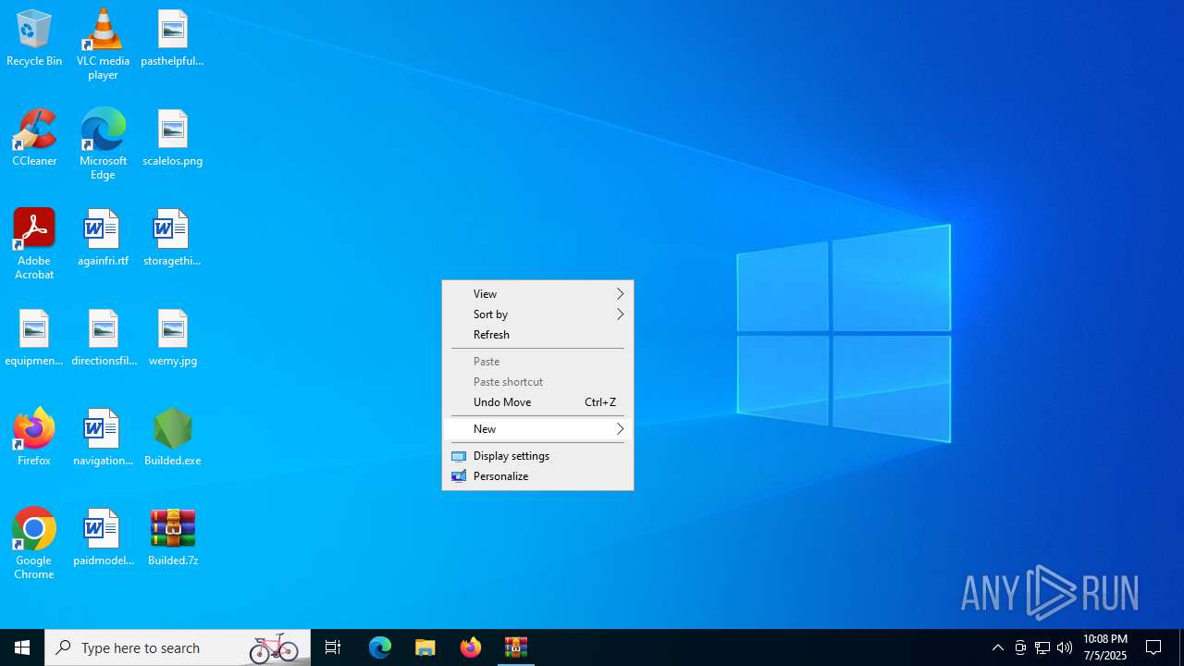Select the equipmen image file icon
1184x666 pixels.
34,339
